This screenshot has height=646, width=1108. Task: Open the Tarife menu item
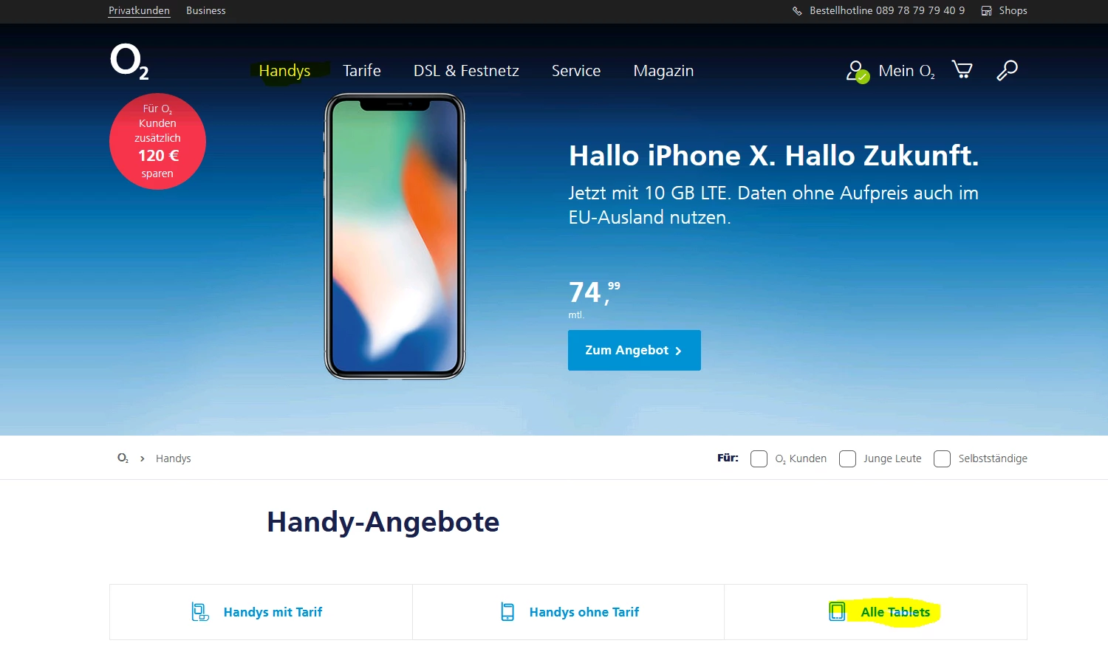coord(362,71)
